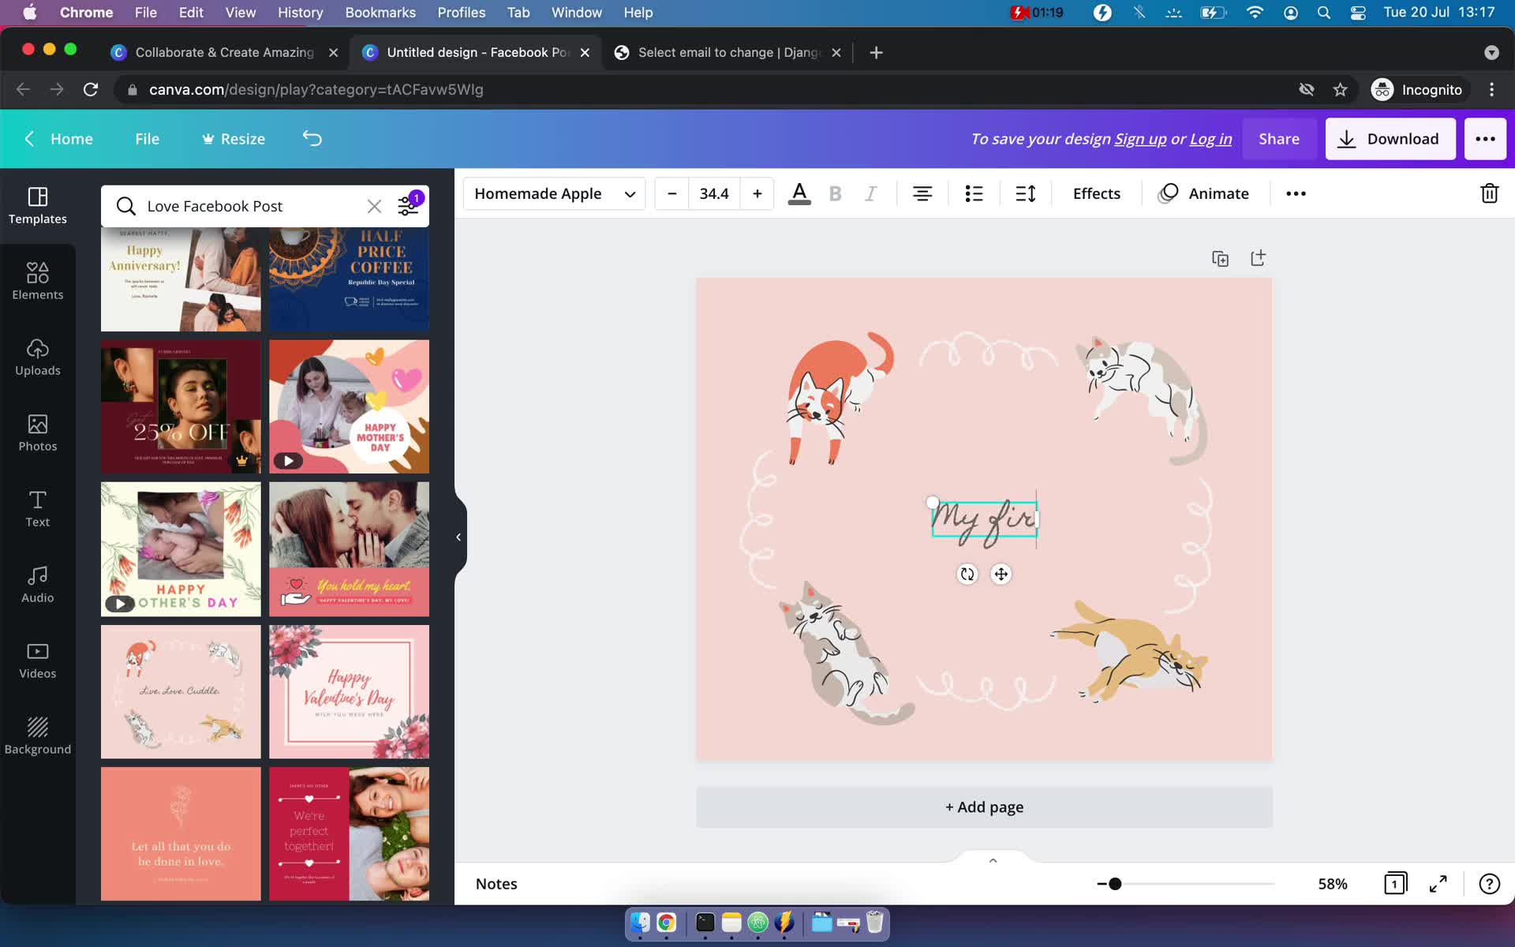Decrease the font size
This screenshot has height=947, width=1515.
[x=671, y=193]
